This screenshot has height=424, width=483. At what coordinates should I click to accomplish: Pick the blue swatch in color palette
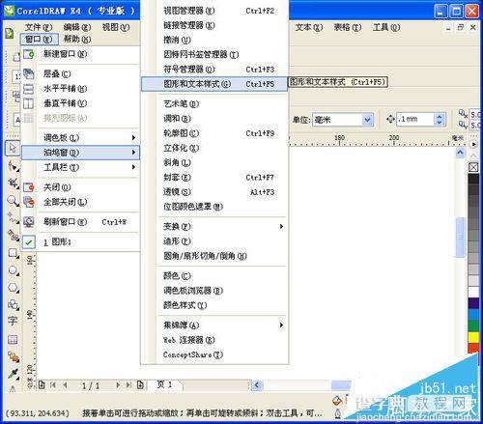[x=473, y=315]
